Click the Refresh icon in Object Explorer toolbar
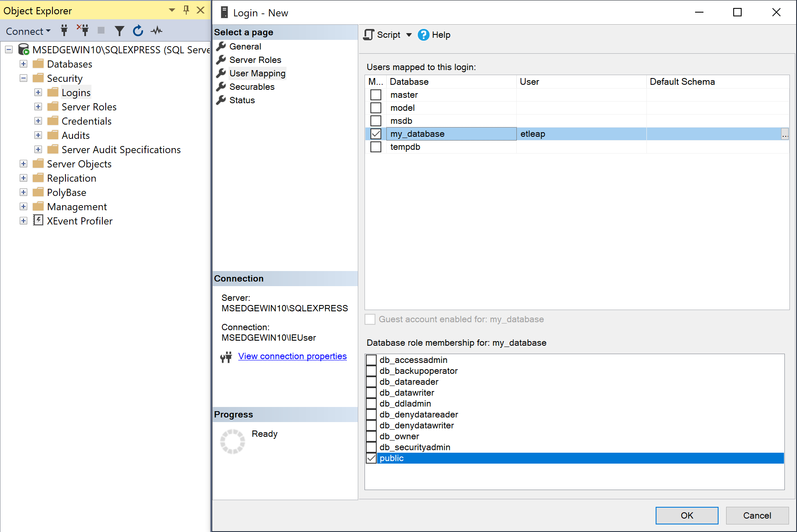Image resolution: width=797 pixels, height=532 pixels. tap(138, 30)
